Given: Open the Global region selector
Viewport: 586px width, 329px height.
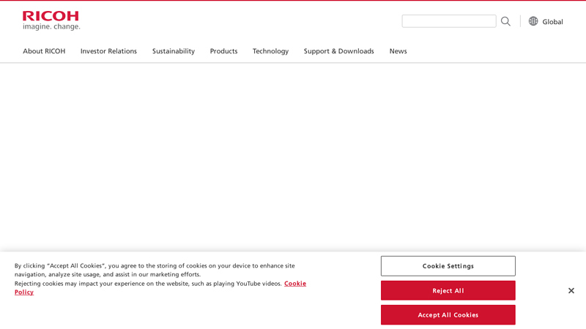Looking at the screenshot, I should [x=546, y=22].
